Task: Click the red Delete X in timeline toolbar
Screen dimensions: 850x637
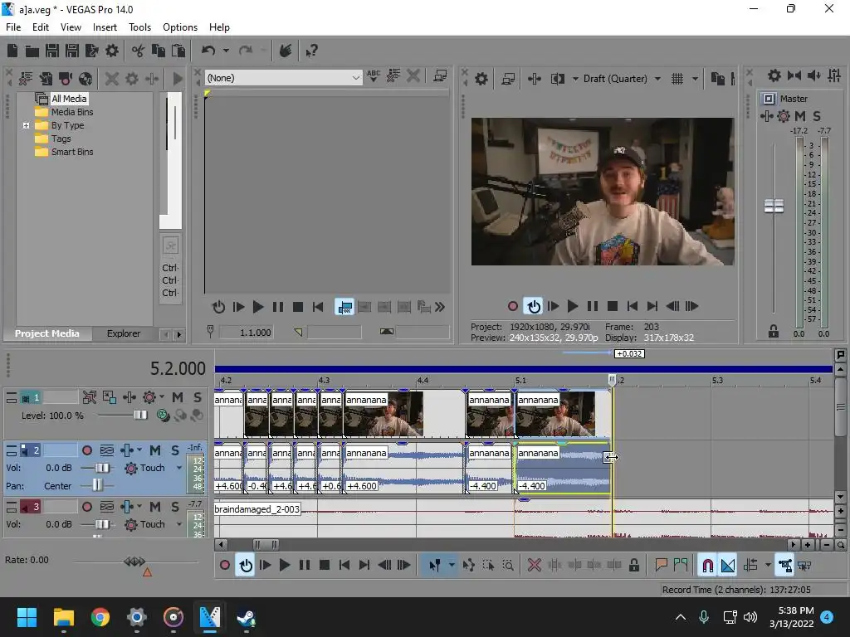Action: [535, 566]
